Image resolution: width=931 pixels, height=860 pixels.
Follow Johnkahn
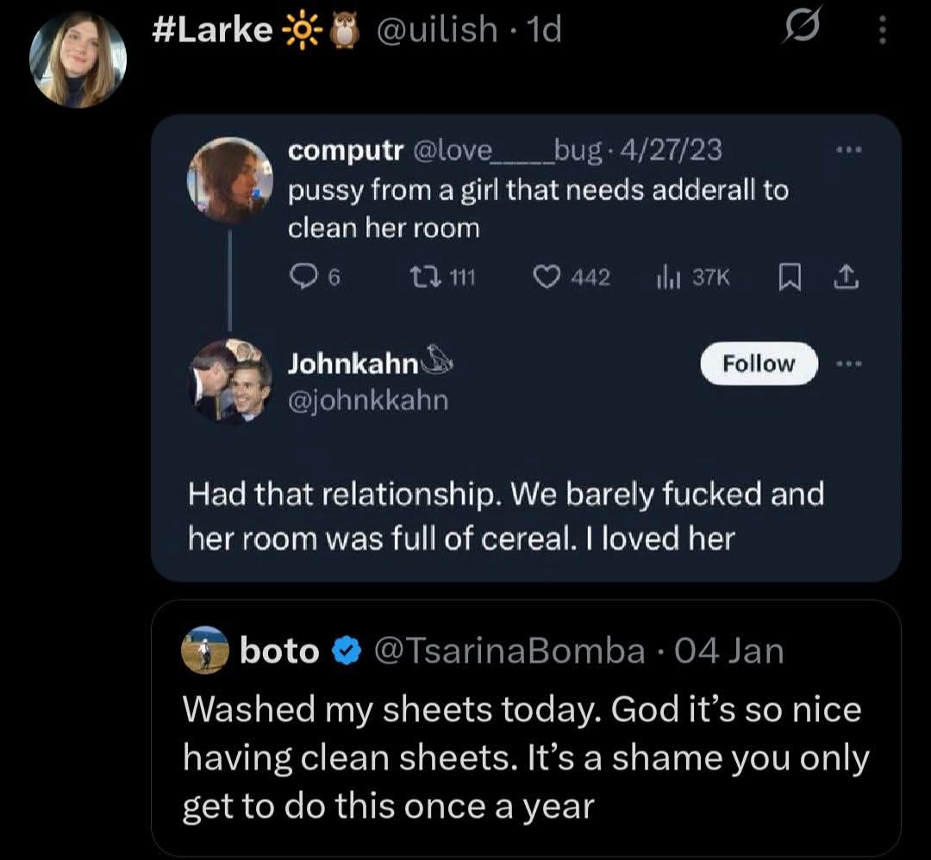(759, 363)
